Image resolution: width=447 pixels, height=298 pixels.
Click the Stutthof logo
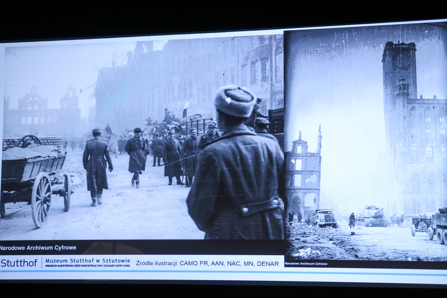click(19, 263)
